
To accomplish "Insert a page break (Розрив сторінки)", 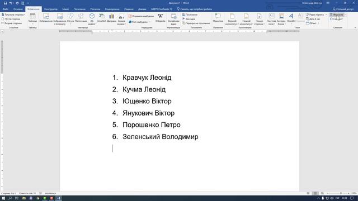I will (x=12, y=23).
